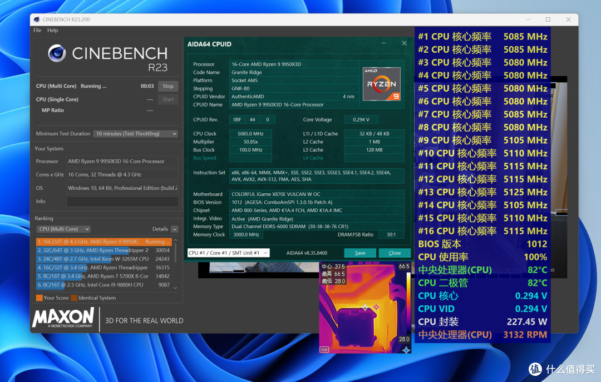Click Cinebench title bar app icon

(37, 19)
